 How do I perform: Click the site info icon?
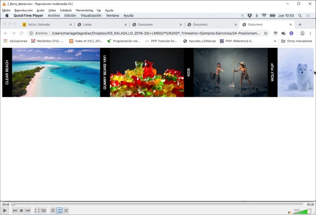point(31,33)
